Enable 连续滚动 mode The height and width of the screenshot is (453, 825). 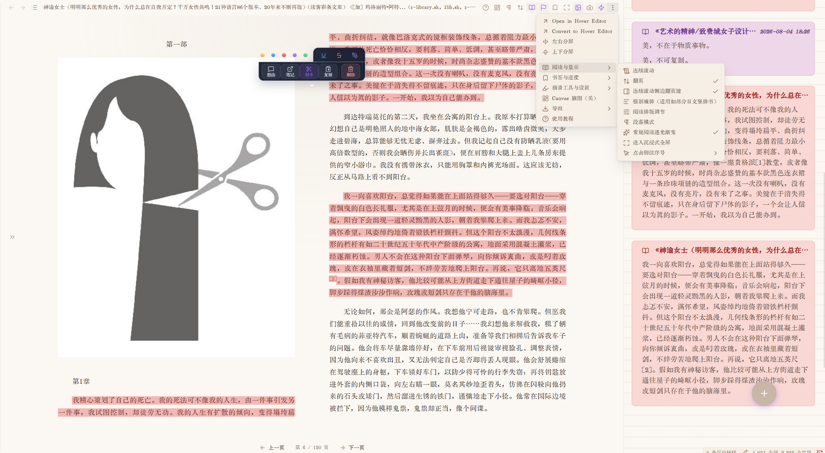click(x=670, y=71)
